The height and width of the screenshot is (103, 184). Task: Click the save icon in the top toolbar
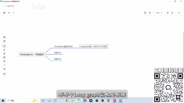tap(4, 13)
